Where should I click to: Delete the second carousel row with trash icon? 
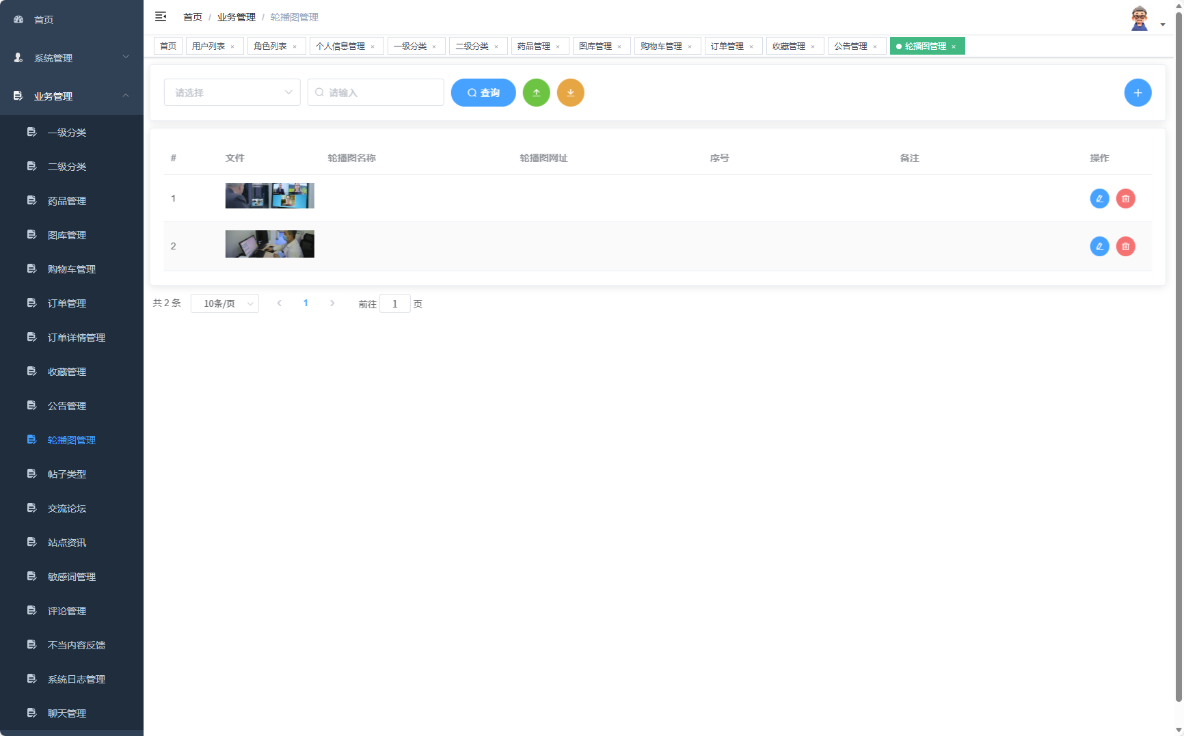(x=1125, y=246)
